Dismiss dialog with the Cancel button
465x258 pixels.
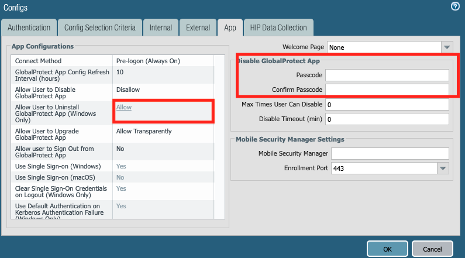pyautogui.click(x=432, y=249)
